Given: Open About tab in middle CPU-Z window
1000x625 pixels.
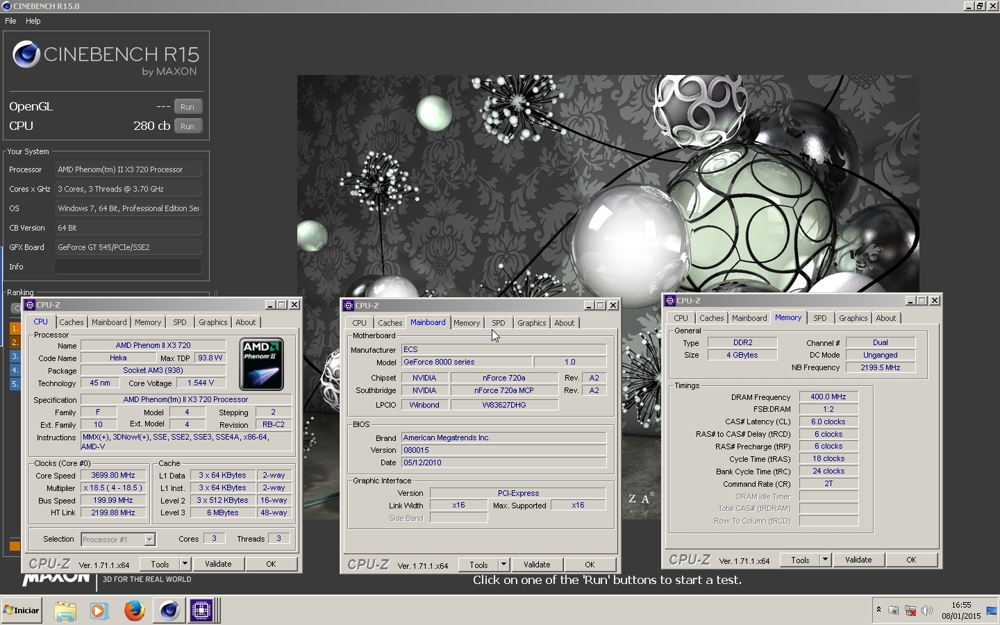Looking at the screenshot, I should coord(564,323).
